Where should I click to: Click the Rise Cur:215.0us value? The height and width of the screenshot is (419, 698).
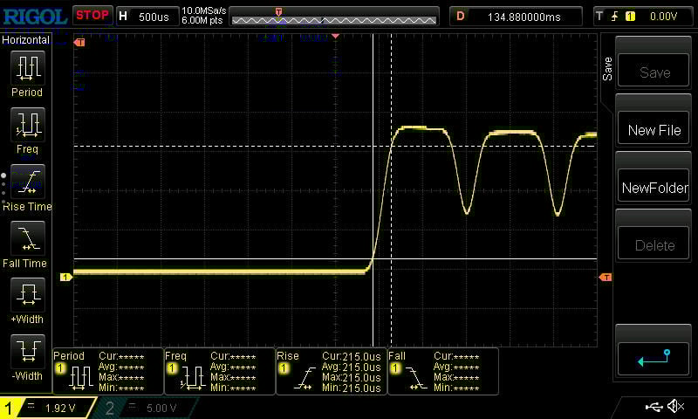[352, 357]
